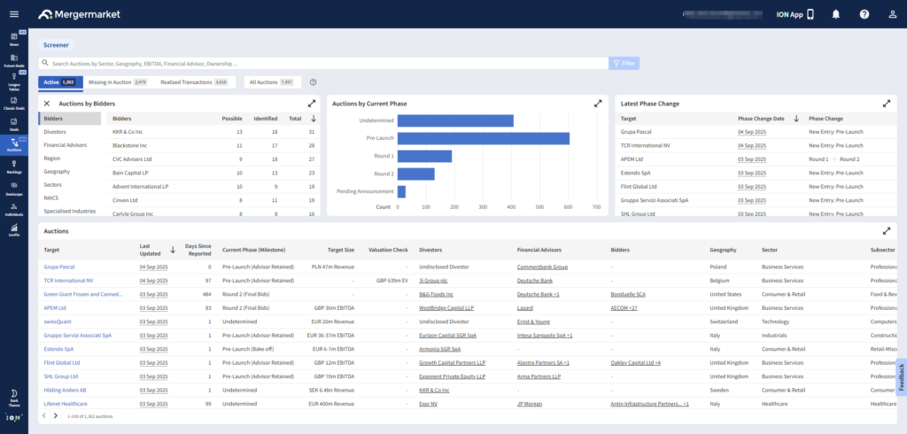The height and width of the screenshot is (434, 907).
Task: Expand the Latest Phase Change panel
Action: 887,104
